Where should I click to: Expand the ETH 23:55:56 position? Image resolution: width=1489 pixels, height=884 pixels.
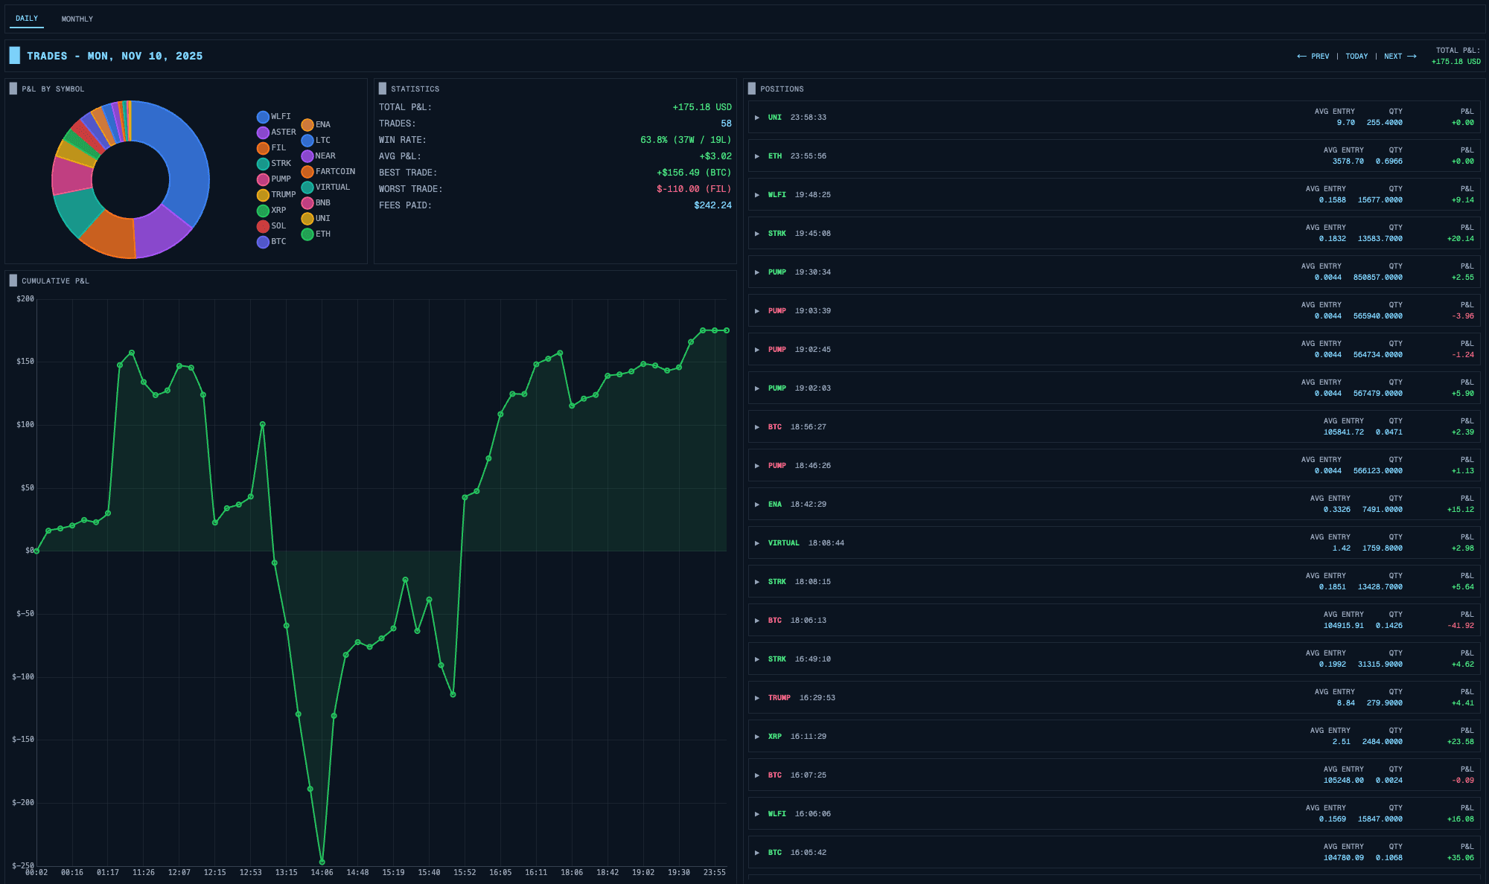coord(757,156)
